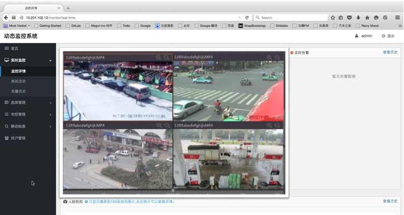Go to browser home page icon
This screenshot has height=215, width=404.
pos(367,18)
